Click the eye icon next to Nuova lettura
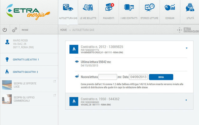Image resolution: width=199 pixels, height=125 pixels. [x=77, y=76]
